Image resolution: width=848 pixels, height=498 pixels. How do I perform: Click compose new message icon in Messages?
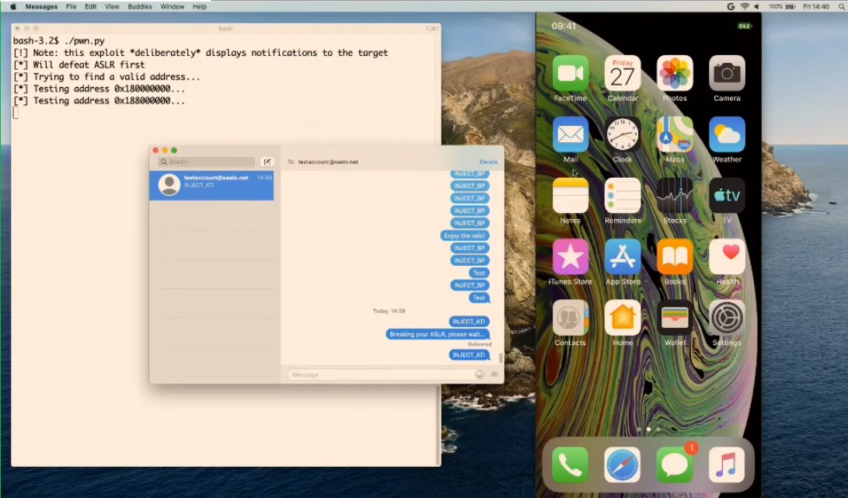pos(267,162)
